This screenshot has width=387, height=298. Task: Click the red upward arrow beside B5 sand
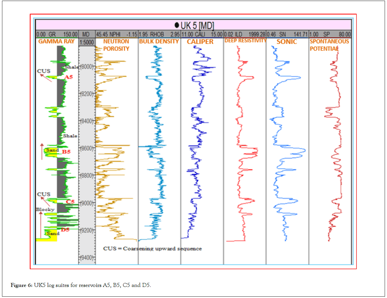42,151
